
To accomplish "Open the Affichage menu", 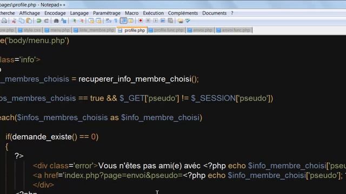I will (30, 13).
